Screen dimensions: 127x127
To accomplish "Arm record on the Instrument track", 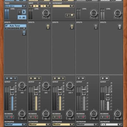I will (59, 117).
